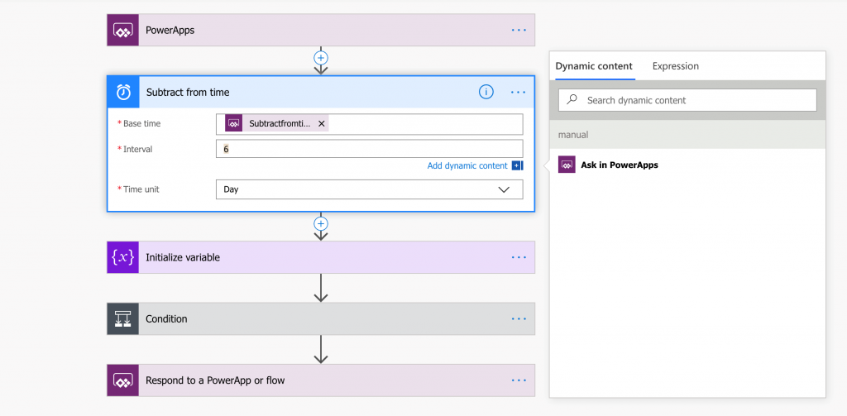The image size is (847, 416).
Task: Click the Initialize variable curly-braces icon
Action: point(123,258)
